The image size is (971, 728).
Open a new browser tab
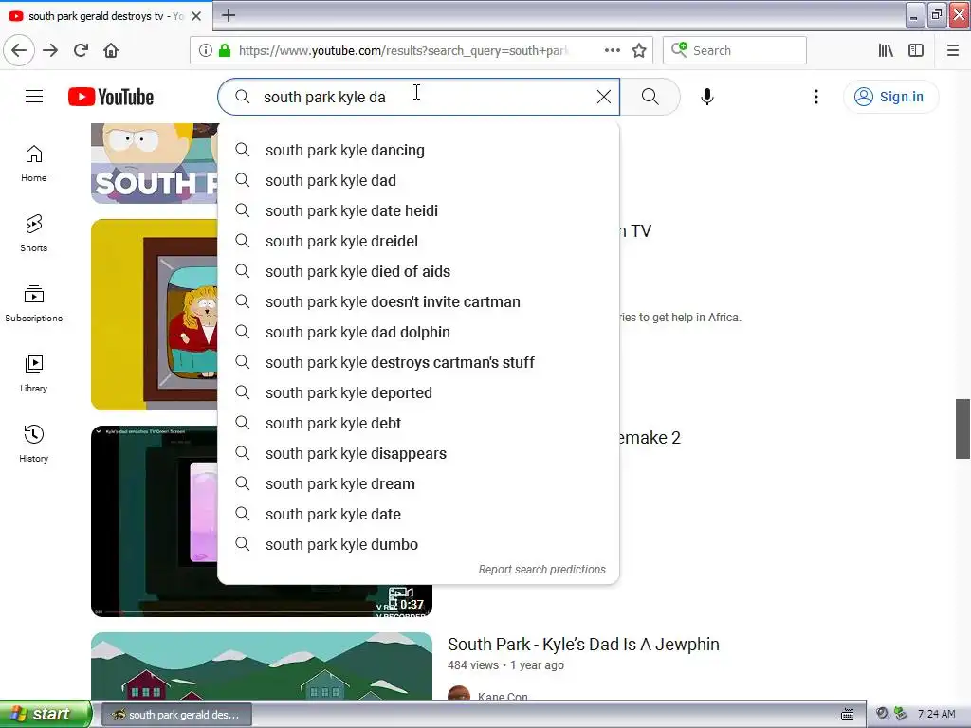click(x=229, y=15)
